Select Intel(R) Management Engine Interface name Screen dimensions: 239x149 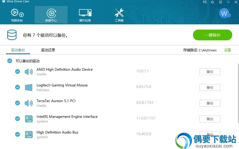click(x=67, y=117)
